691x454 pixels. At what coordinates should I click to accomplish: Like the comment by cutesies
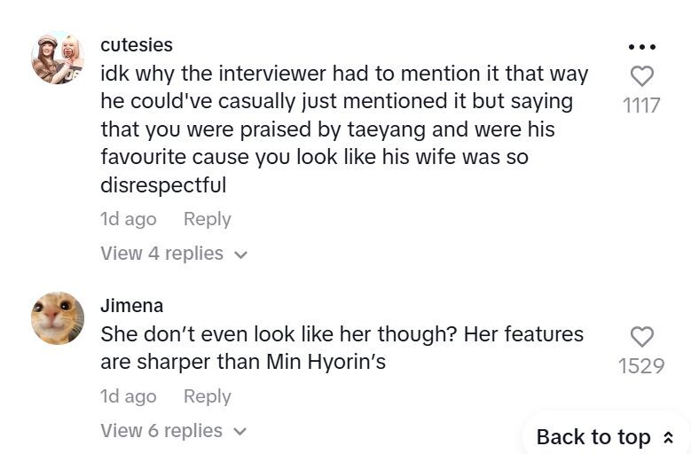coord(641,76)
